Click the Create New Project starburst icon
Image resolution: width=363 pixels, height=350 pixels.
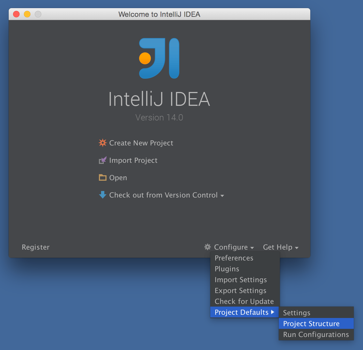point(103,143)
